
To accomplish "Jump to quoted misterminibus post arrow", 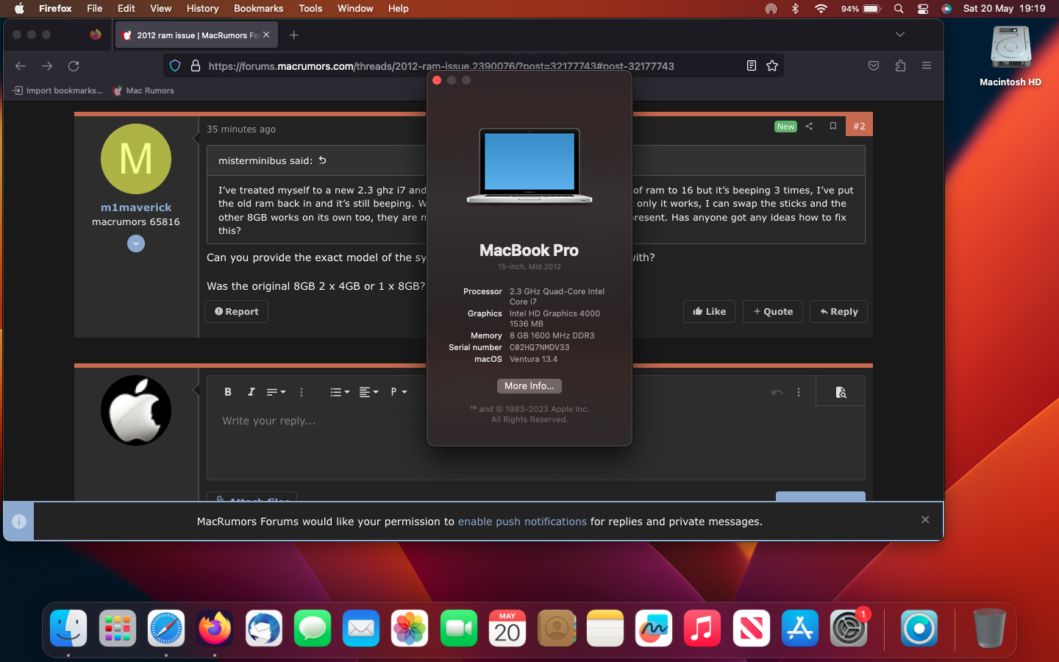I will (x=322, y=160).
